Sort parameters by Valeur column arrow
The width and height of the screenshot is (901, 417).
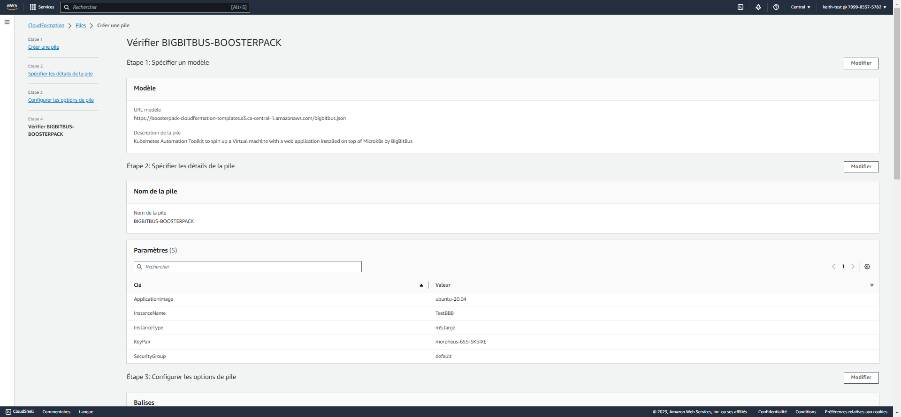(871, 285)
